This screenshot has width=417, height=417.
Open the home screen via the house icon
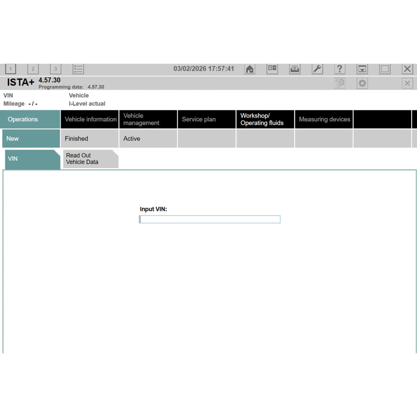coord(250,69)
